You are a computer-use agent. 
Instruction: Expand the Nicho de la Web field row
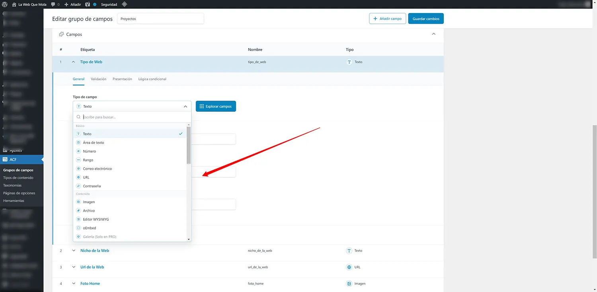point(74,251)
